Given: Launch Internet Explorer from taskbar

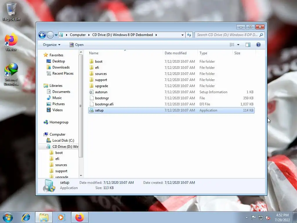Looking at the screenshot, I should (26, 217).
